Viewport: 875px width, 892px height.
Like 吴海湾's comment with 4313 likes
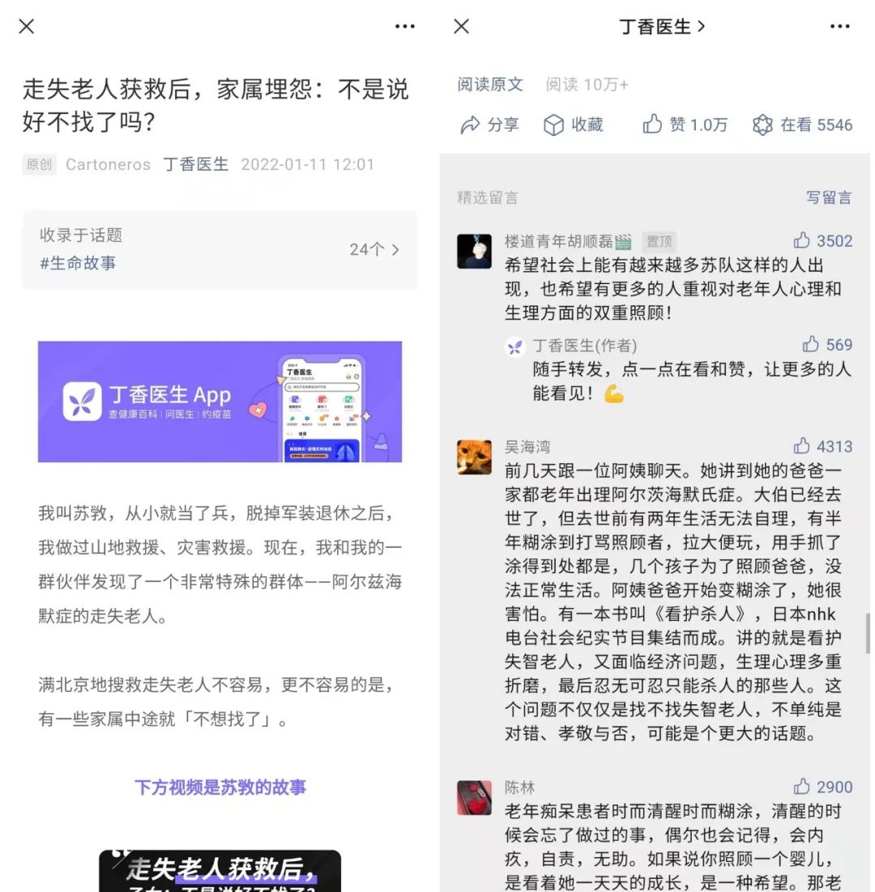[802, 445]
